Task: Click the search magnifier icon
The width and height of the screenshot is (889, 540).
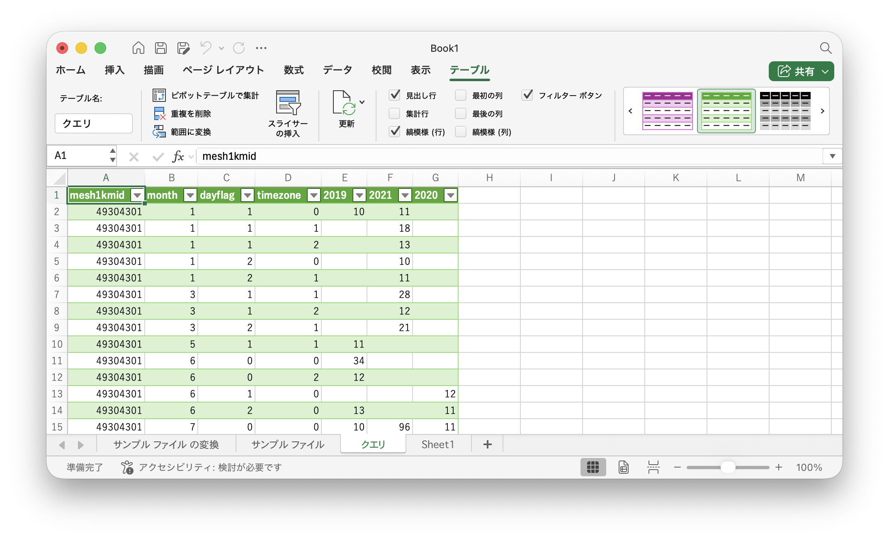Action: click(825, 48)
